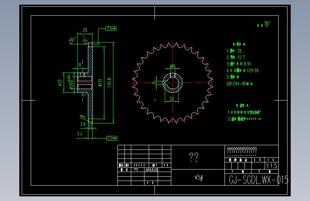
Task: Select the 25 width dimension text
Action: tap(85, 30)
